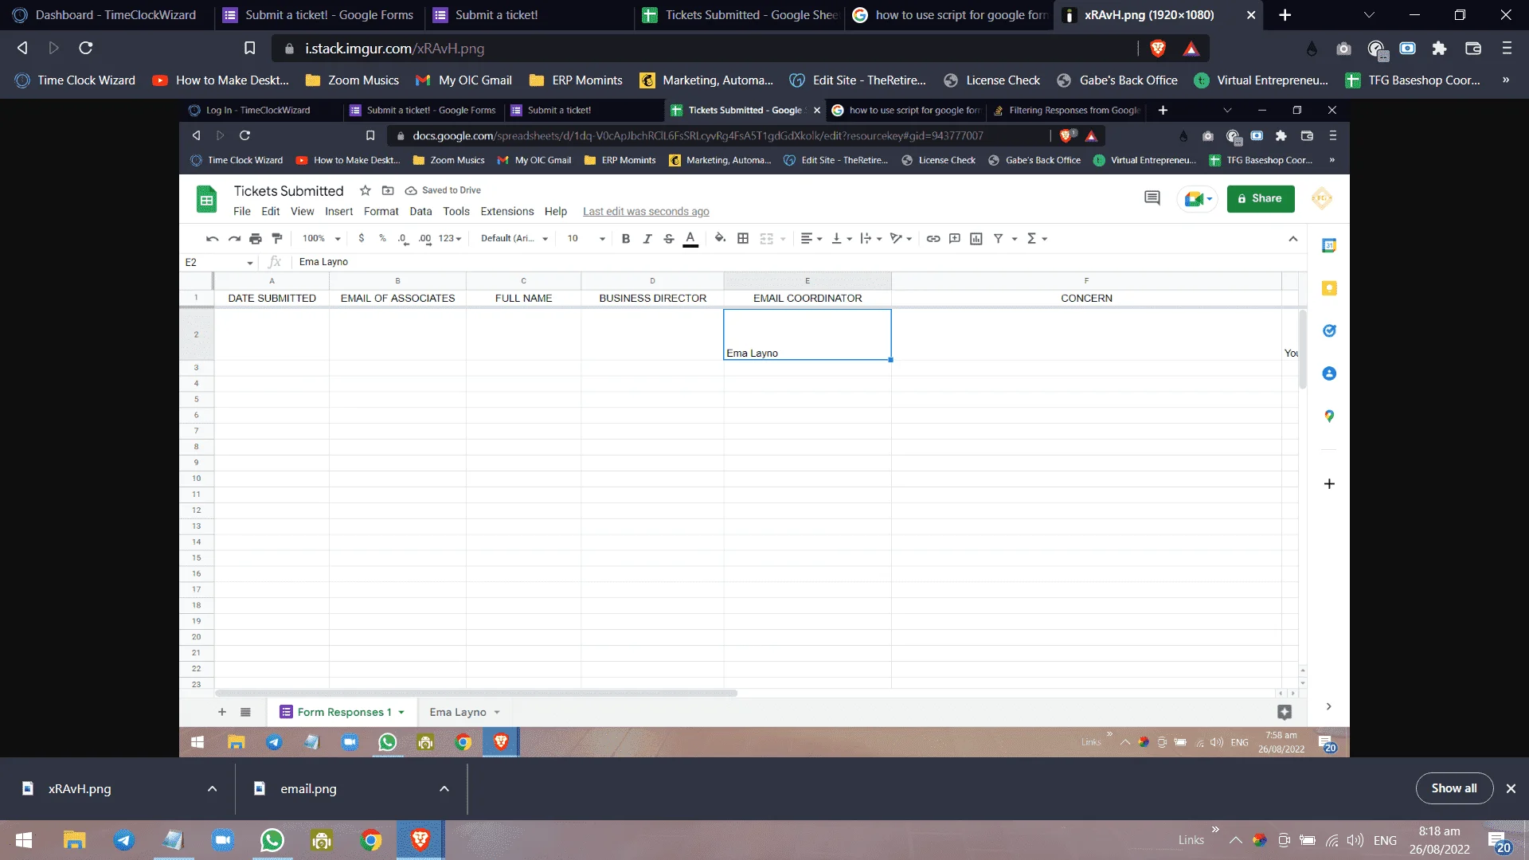Viewport: 1529px width, 860px height.
Task: Decrease decimal places in the Sheets toolbar
Action: (403, 239)
